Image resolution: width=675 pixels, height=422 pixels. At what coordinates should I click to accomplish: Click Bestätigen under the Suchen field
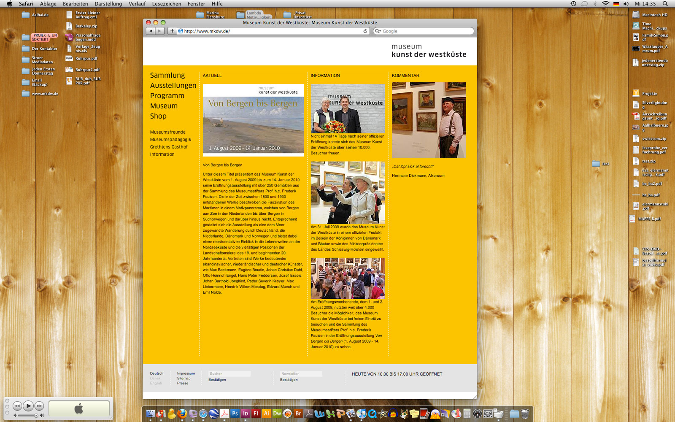(x=217, y=380)
